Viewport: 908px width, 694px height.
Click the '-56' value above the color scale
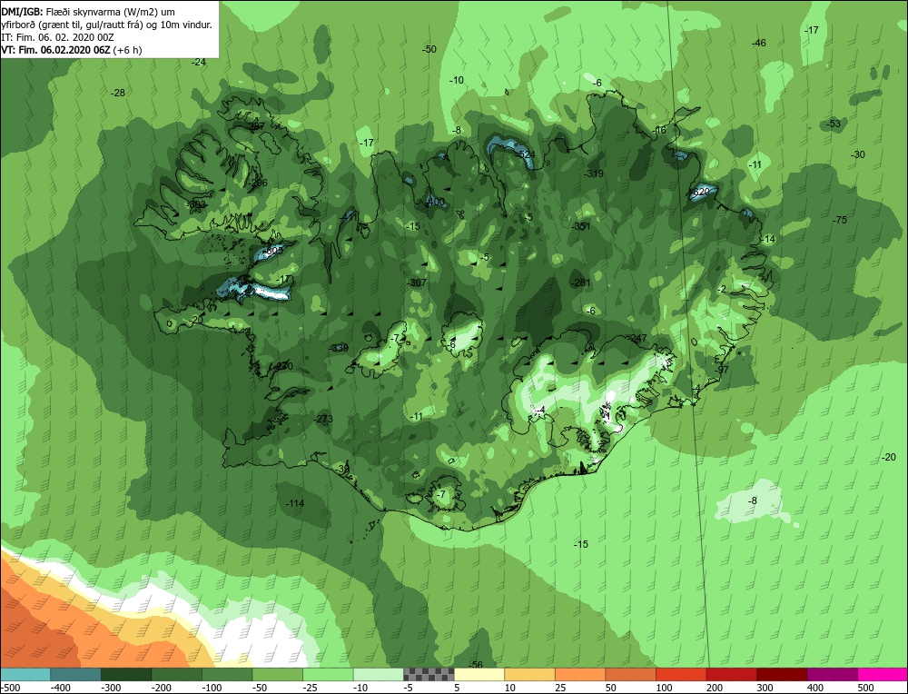[x=476, y=664]
